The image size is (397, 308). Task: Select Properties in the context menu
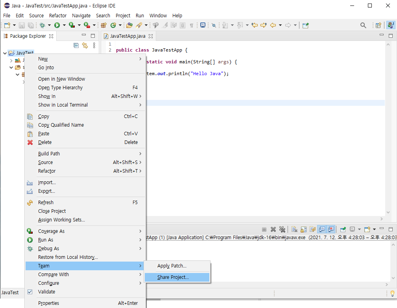pos(86,303)
